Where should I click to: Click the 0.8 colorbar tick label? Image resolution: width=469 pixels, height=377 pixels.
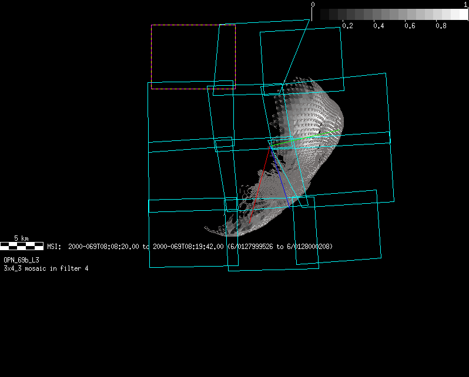441,26
